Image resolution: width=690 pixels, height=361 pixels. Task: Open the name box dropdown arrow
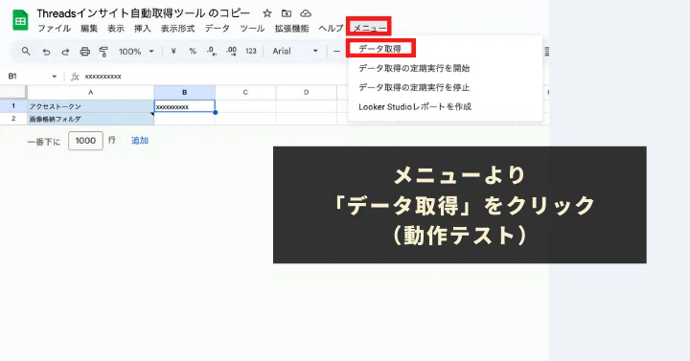[x=54, y=77]
